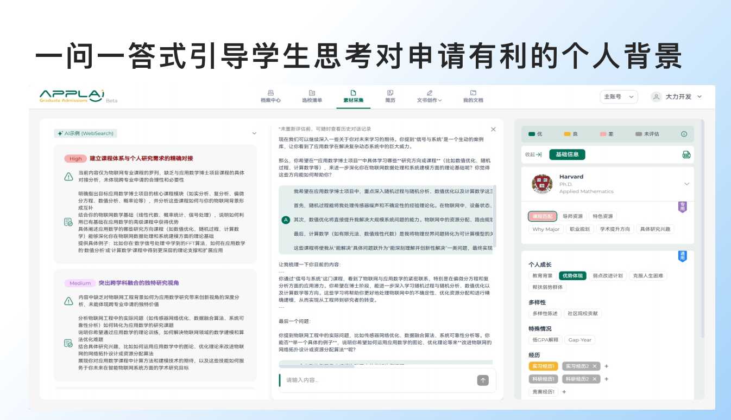The width and height of the screenshot is (731, 420).
Task: Close the chat history notice
Action: click(493, 130)
